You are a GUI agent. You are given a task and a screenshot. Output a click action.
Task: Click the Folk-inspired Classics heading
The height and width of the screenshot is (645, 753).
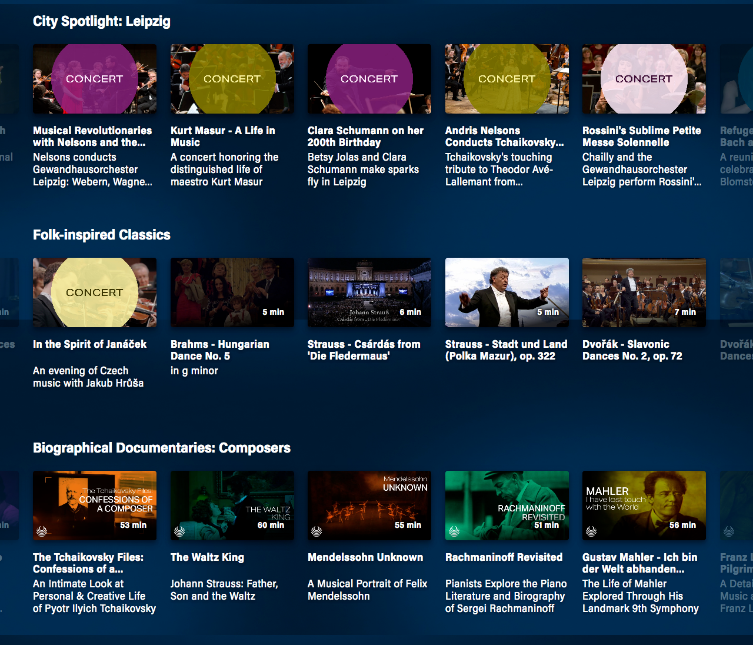pos(102,235)
